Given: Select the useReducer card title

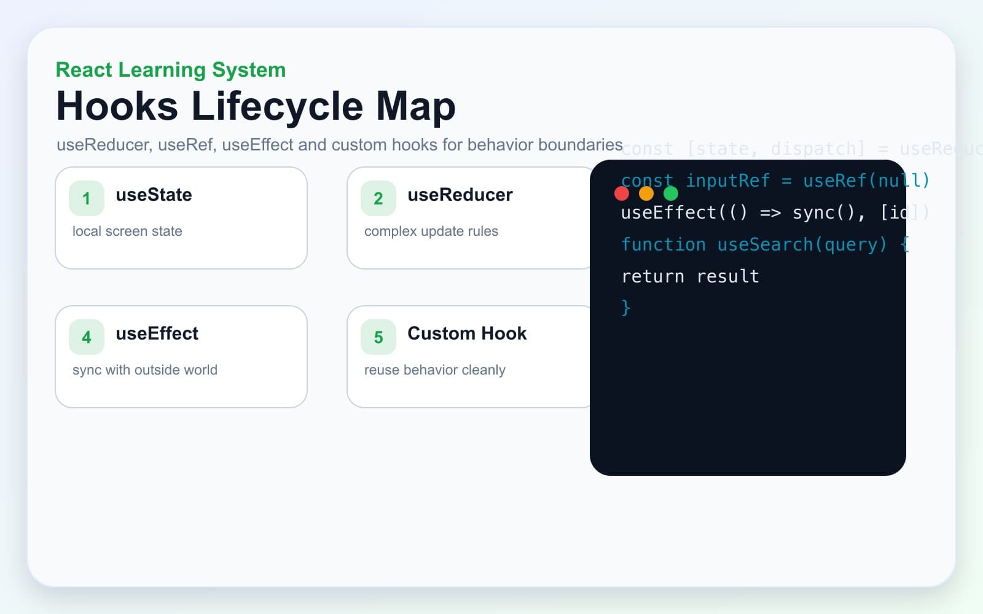Looking at the screenshot, I should pos(460,195).
